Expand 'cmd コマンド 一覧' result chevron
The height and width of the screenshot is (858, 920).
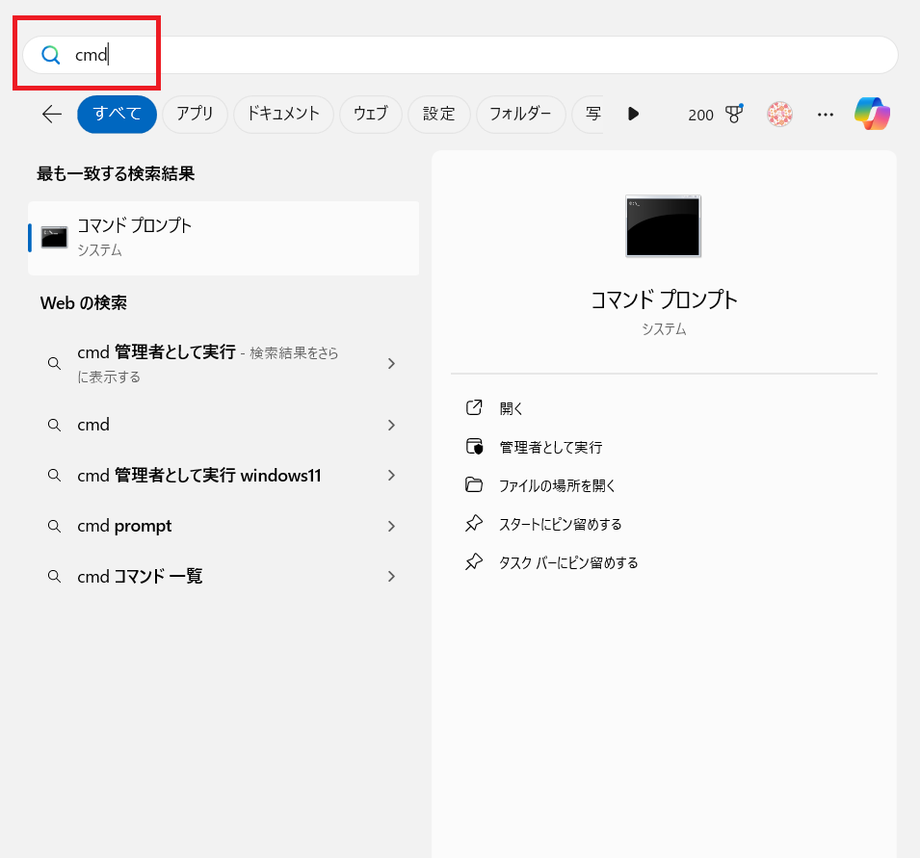click(391, 576)
